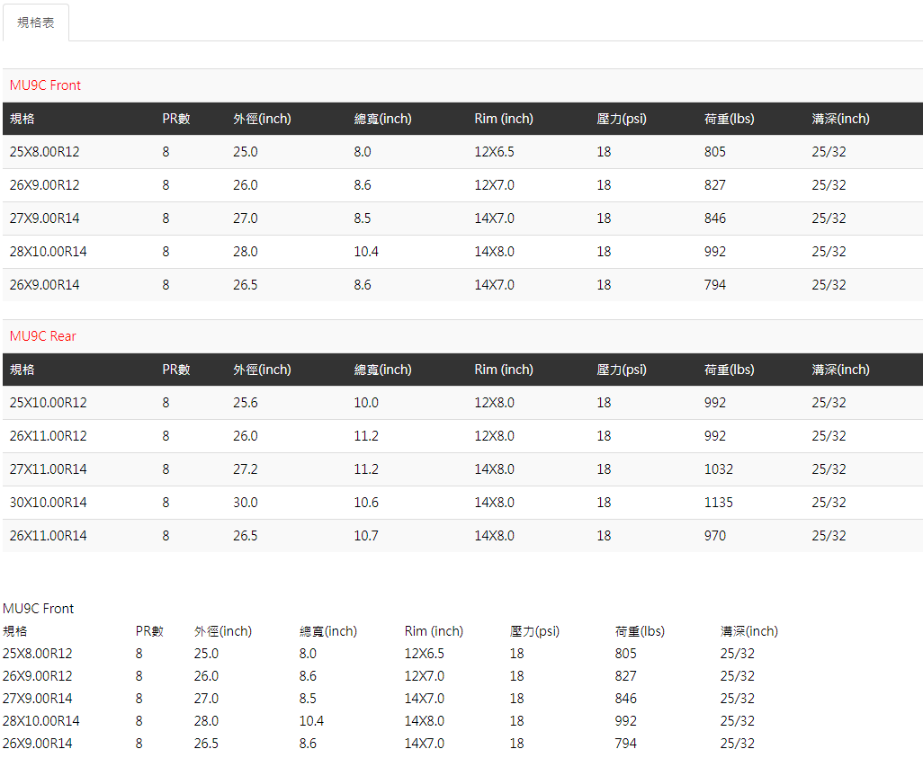Select the 10.6 total width value
923x767 pixels.
click(x=366, y=503)
